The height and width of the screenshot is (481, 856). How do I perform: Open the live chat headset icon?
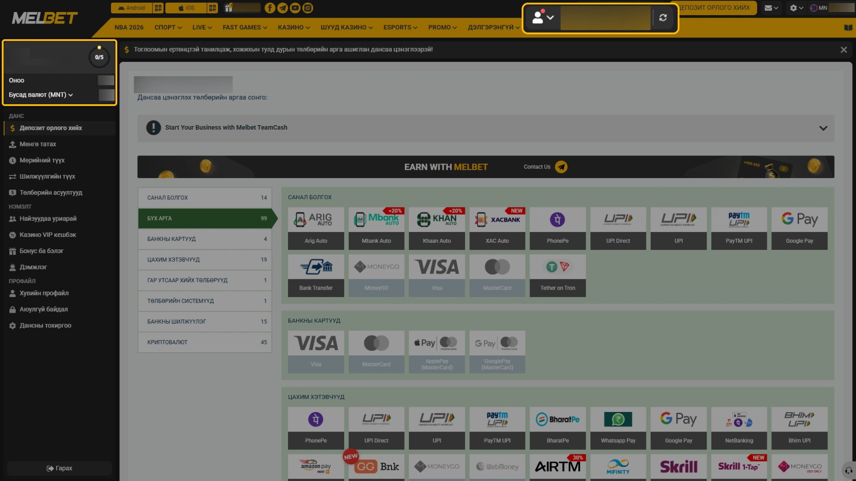click(x=848, y=471)
